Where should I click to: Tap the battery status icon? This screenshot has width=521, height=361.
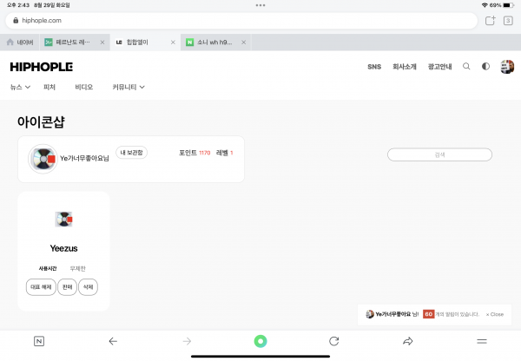(508, 5)
